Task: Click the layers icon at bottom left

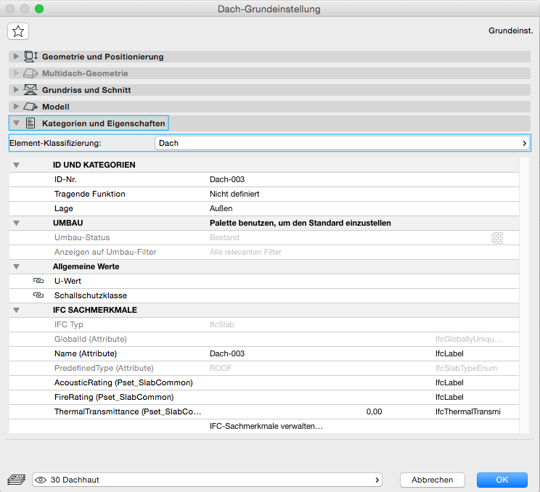Action: click(x=15, y=480)
